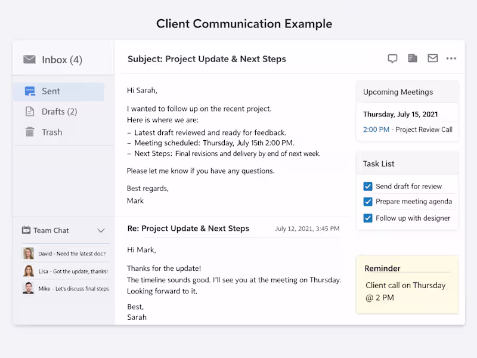Open Lisa's avatar in Team Chat

click(28, 271)
